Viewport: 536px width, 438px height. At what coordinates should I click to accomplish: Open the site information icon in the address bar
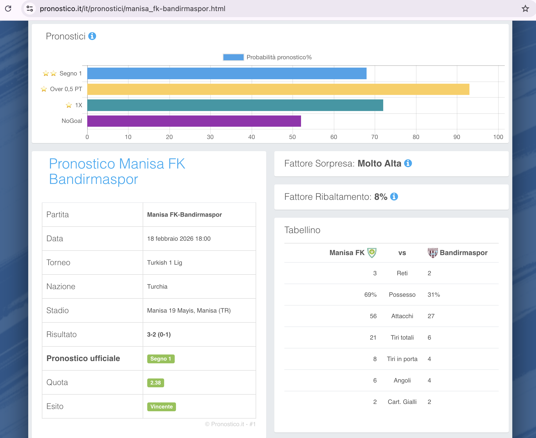[x=30, y=9]
